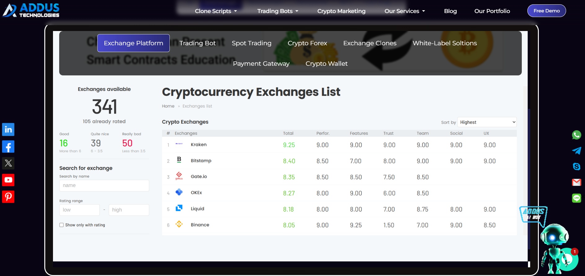Select the Spot Trading tab
The height and width of the screenshot is (276, 585).
click(252, 43)
